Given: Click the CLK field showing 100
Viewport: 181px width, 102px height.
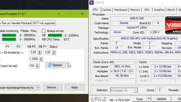Looking at the screenshot, I should (32, 66).
